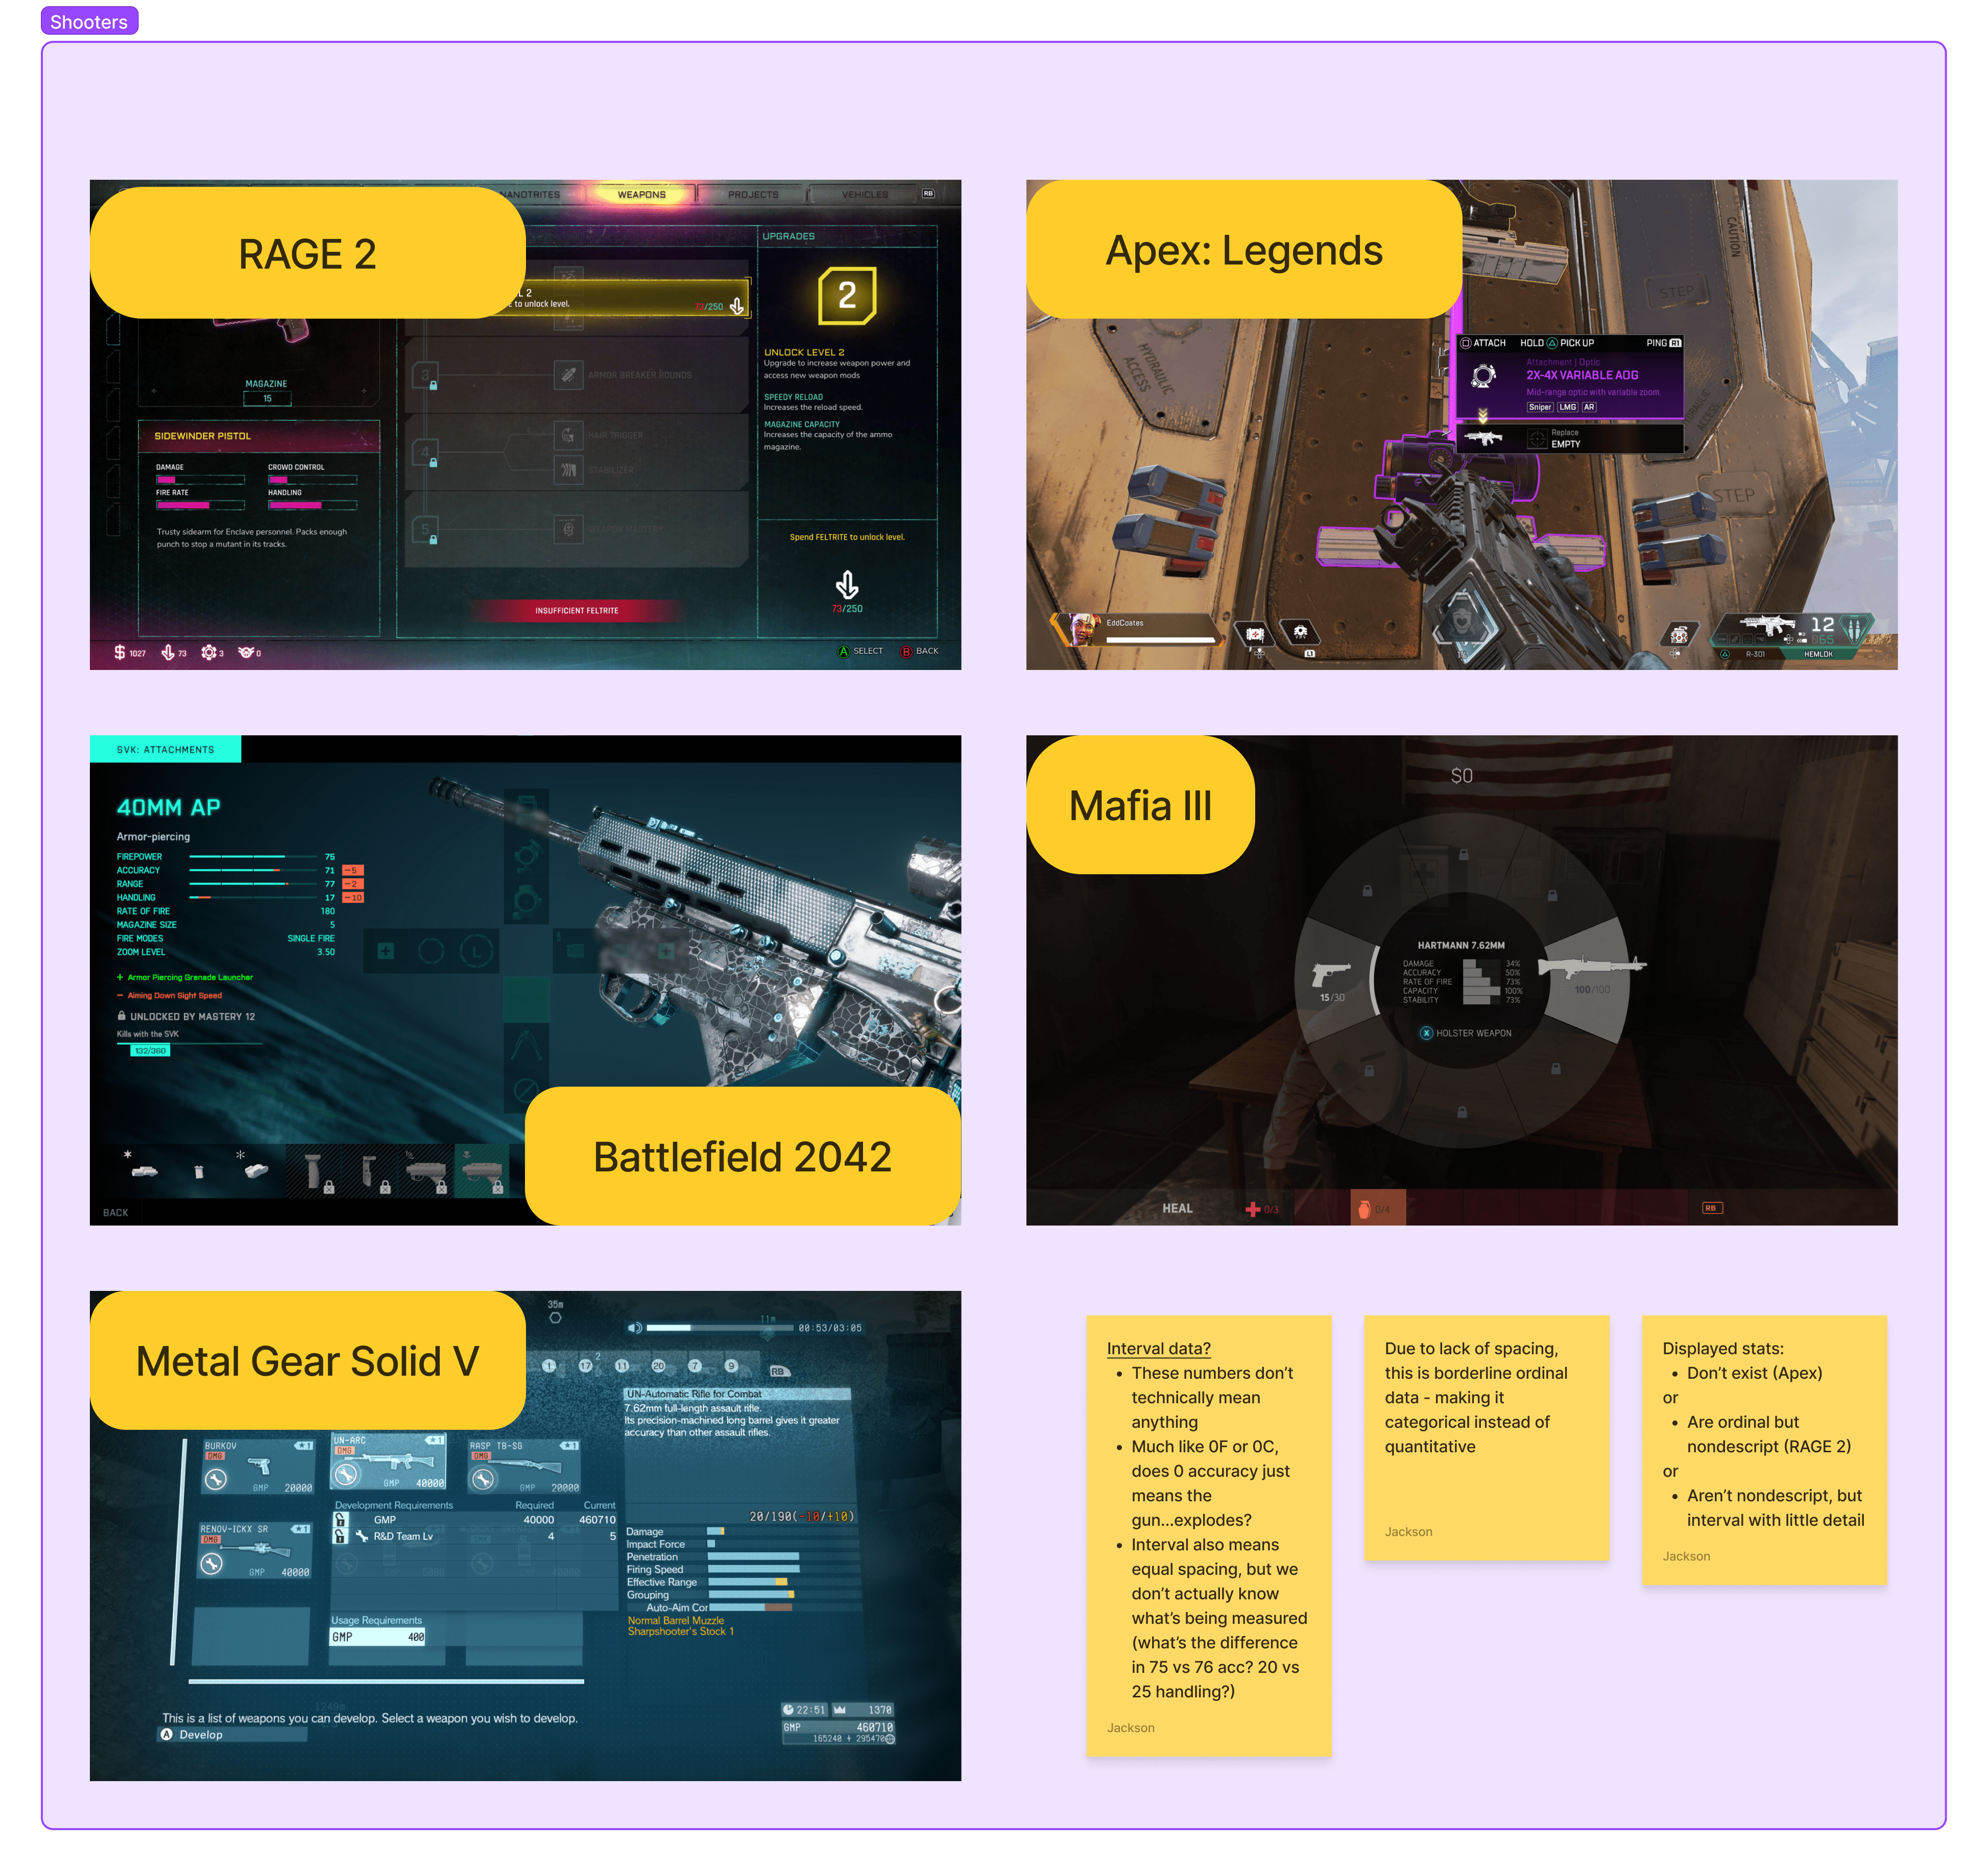
Task: Click the level 2 upgrade badge icon
Action: [847, 295]
